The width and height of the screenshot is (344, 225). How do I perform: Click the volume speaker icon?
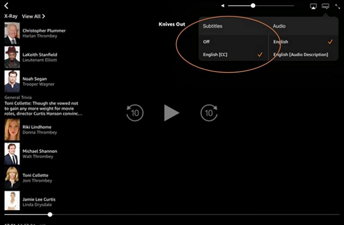coord(223,6)
